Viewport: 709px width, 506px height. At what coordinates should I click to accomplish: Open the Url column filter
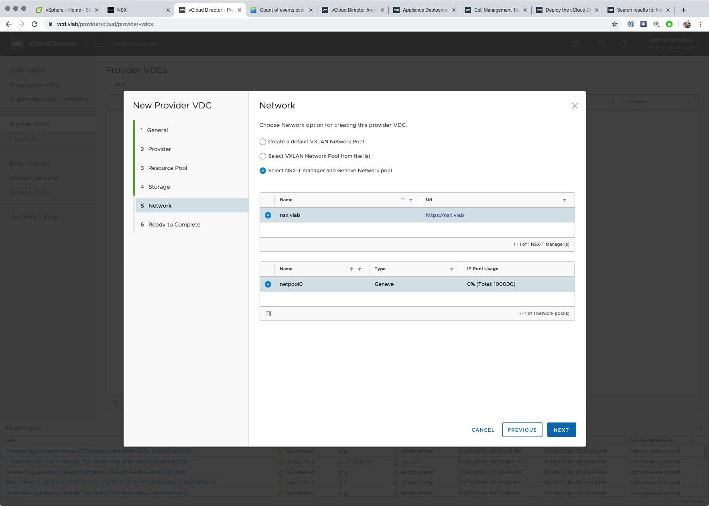(564, 200)
